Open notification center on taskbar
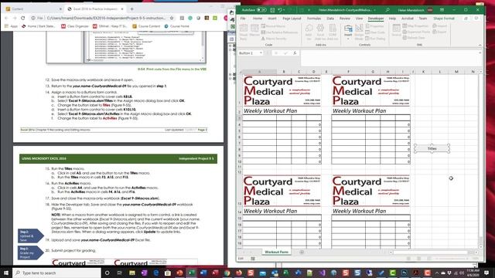The height and width of the screenshot is (278, 495). coord(486,273)
